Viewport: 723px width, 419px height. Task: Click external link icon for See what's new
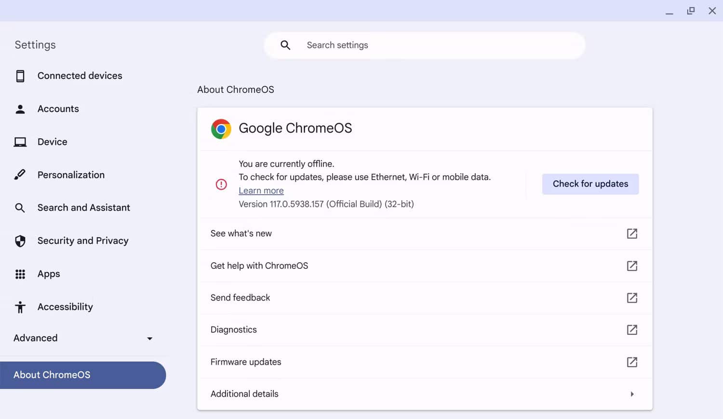pos(632,234)
